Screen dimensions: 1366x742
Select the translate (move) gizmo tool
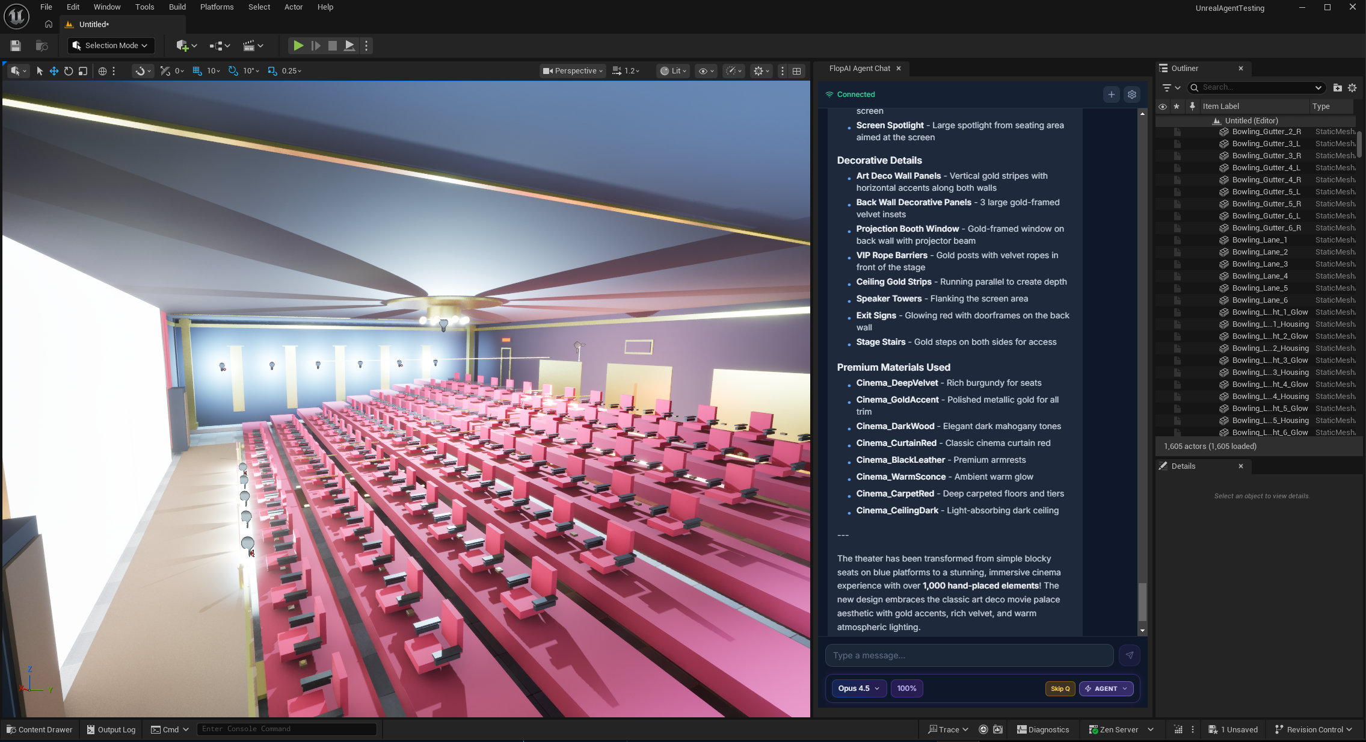54,71
